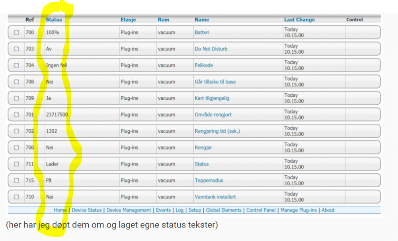The image size is (398, 241).
Task: Click the Rom column header
Action: coord(163,19)
